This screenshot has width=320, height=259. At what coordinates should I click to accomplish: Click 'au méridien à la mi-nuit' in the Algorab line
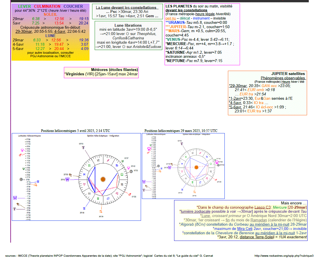269,224
